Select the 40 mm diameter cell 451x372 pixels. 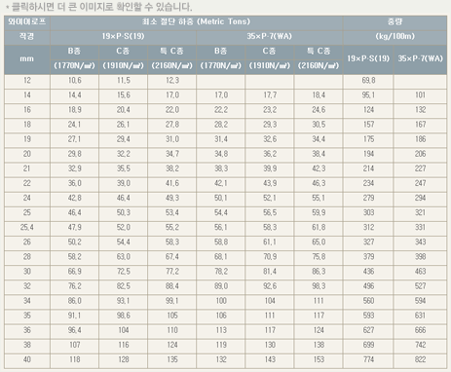coord(27,359)
